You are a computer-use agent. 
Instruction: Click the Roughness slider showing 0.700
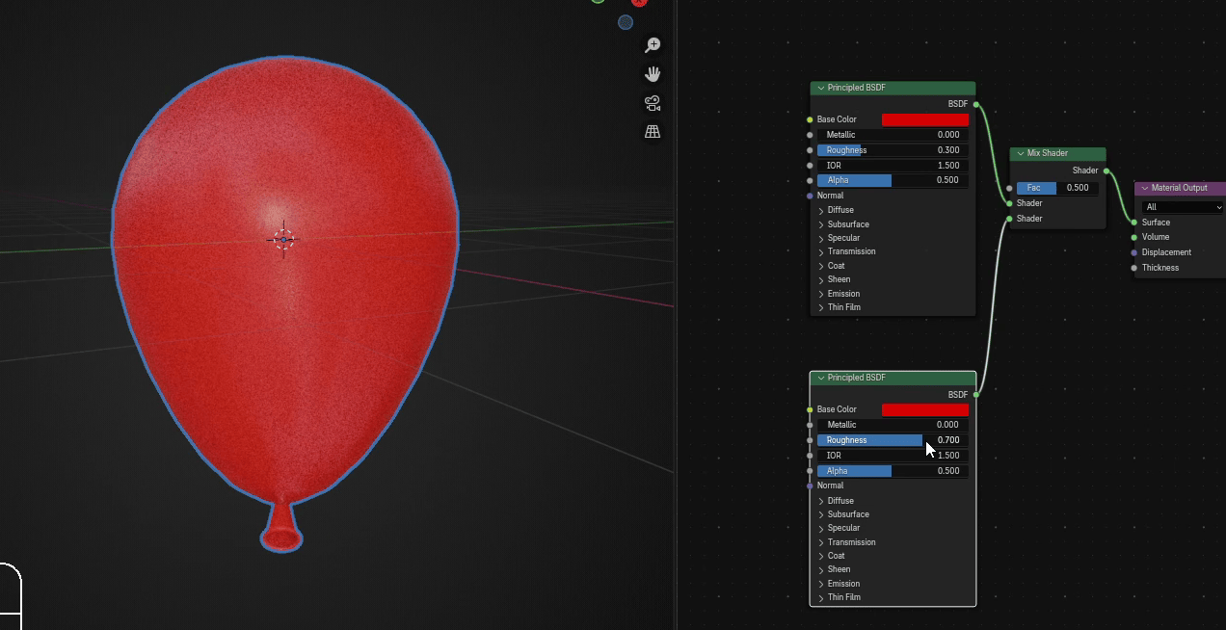[893, 440]
